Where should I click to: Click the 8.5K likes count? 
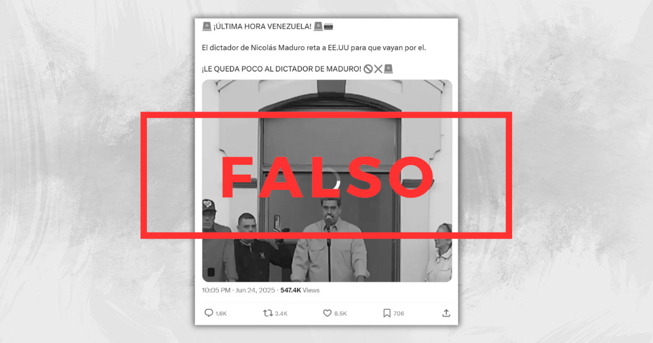340,314
